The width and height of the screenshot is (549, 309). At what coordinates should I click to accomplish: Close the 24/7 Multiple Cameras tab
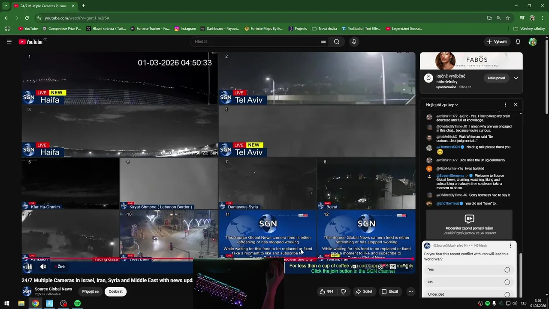73,6
